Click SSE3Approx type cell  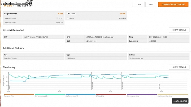[96, 58]
